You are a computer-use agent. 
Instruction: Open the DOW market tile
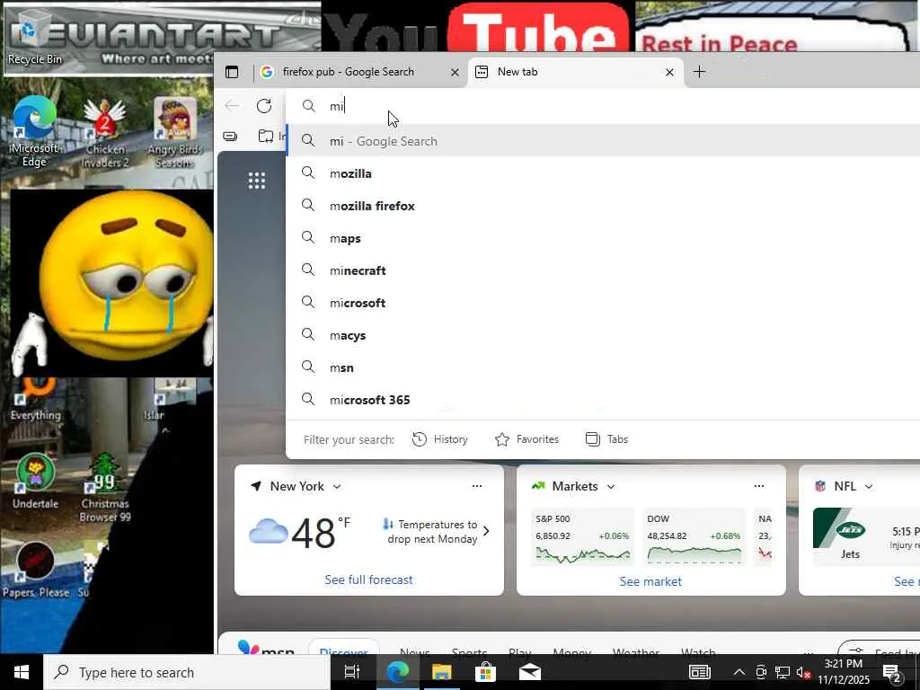click(x=694, y=537)
